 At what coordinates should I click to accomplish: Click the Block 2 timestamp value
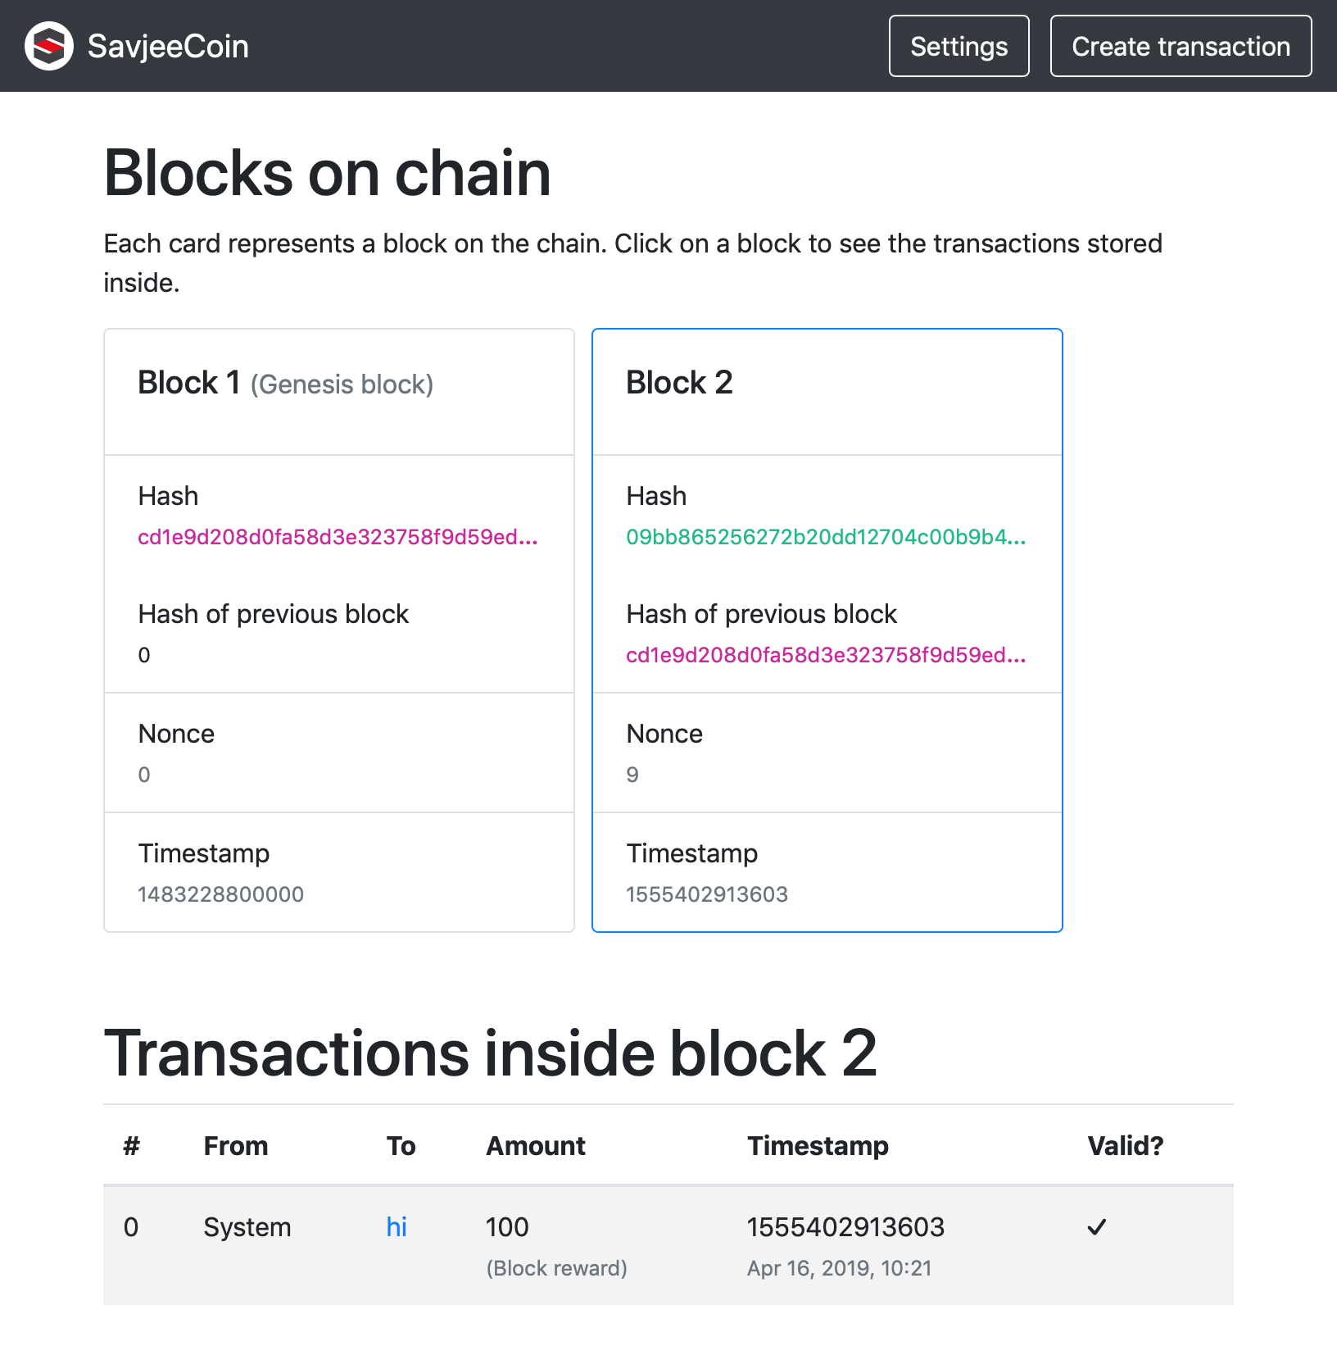(707, 894)
